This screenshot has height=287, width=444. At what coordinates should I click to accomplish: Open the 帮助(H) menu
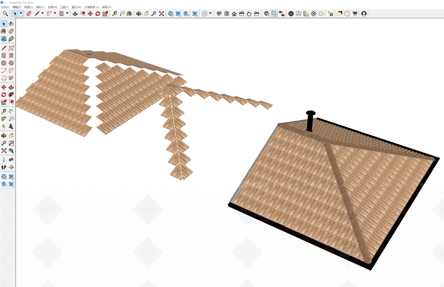107,7
